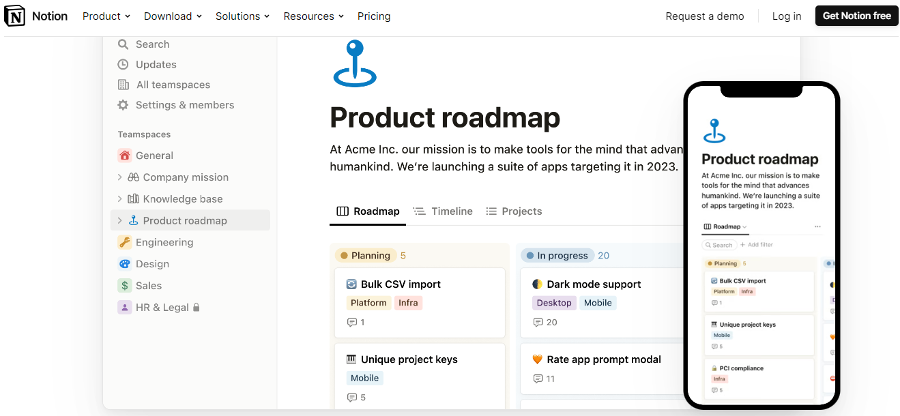
Task: Click Request a demo
Action: click(x=705, y=16)
